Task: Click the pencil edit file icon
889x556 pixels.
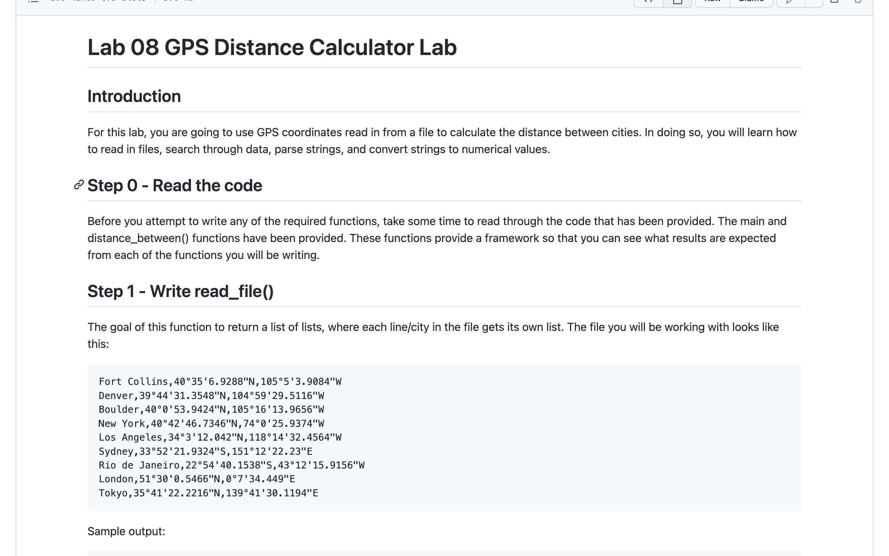Action: click(790, 1)
